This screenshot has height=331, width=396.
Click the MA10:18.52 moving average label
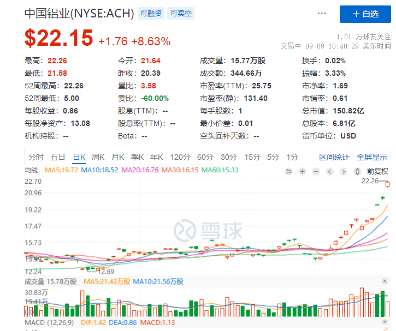[x=99, y=170]
